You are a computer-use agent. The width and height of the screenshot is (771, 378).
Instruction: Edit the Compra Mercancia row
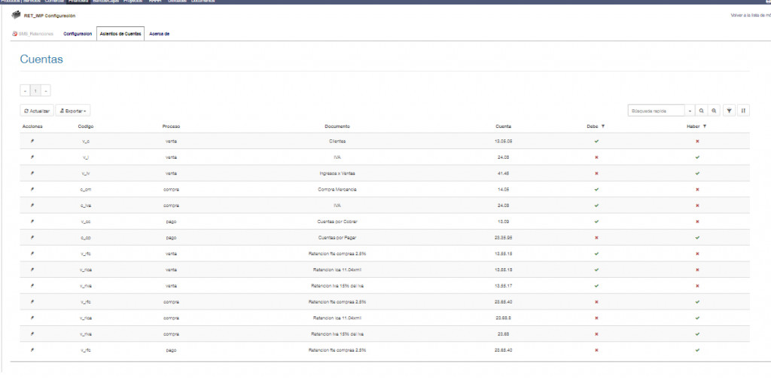click(x=32, y=189)
